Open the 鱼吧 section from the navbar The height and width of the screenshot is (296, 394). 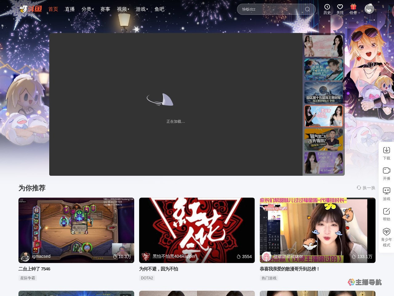[x=159, y=9]
